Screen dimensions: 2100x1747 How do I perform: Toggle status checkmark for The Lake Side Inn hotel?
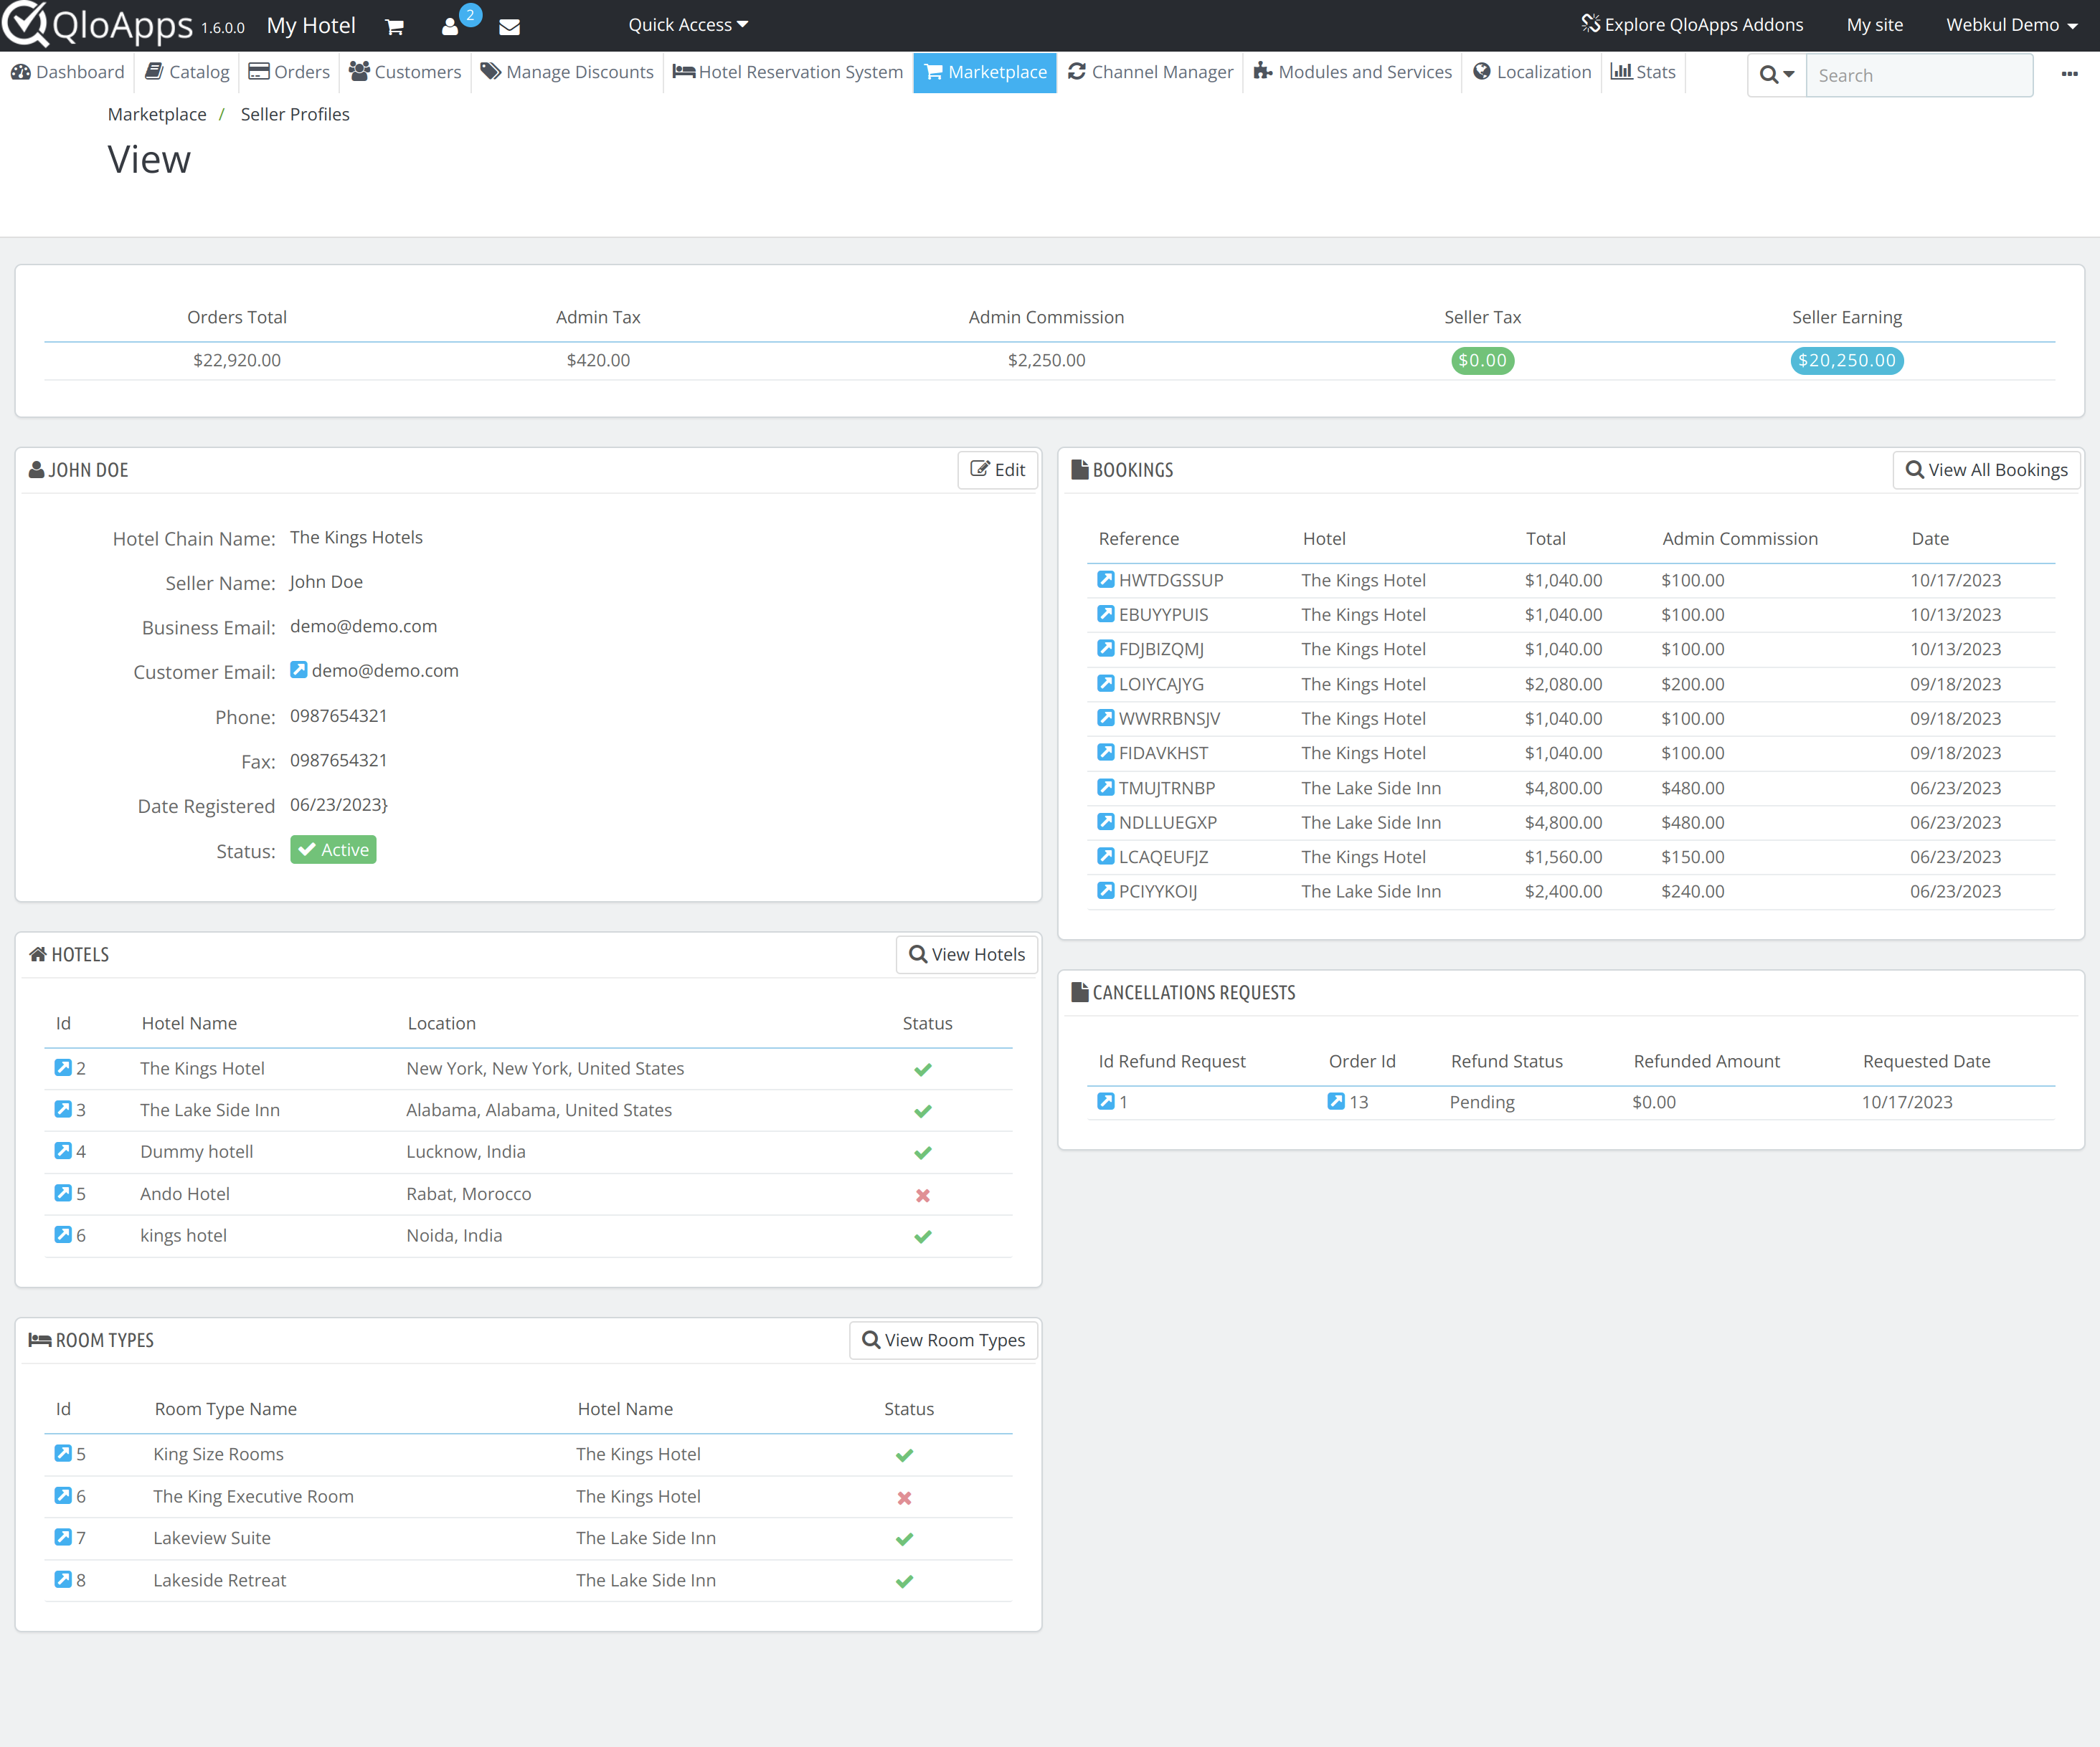point(923,1111)
